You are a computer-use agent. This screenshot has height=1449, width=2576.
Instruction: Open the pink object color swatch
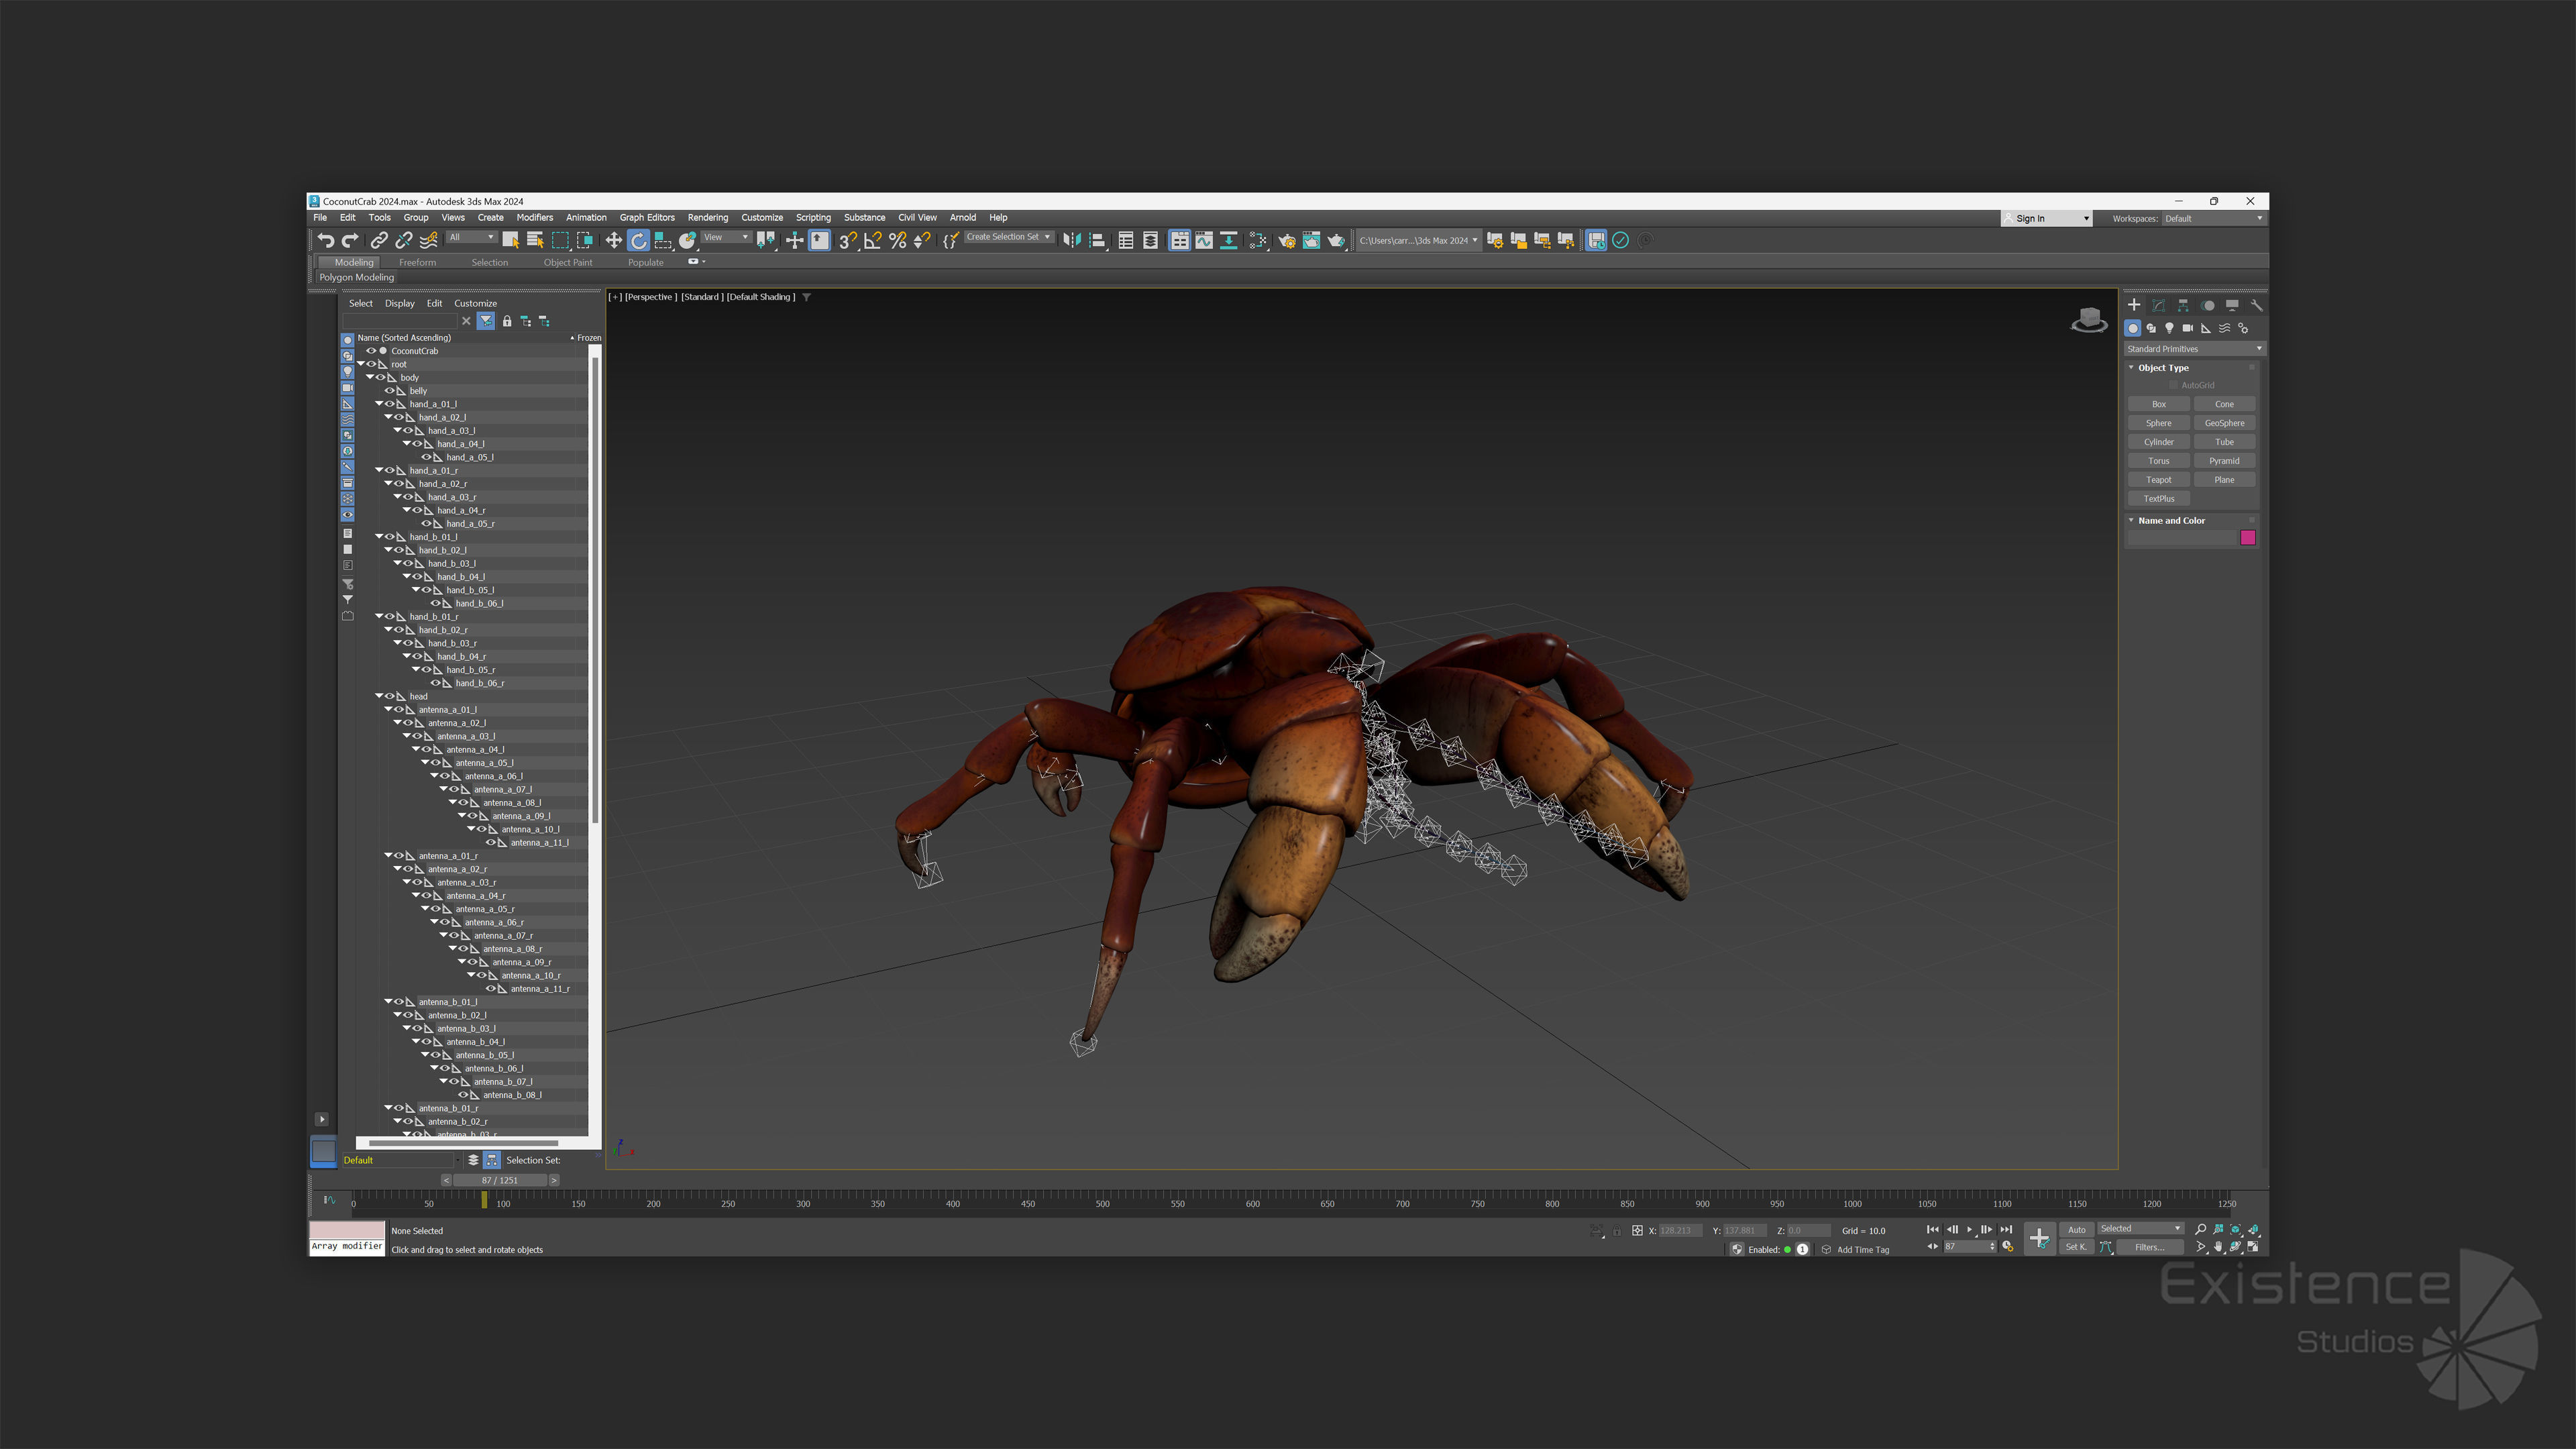point(2248,538)
